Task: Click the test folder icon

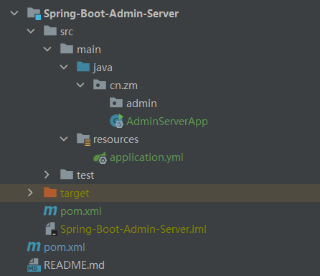Action: 67,175
